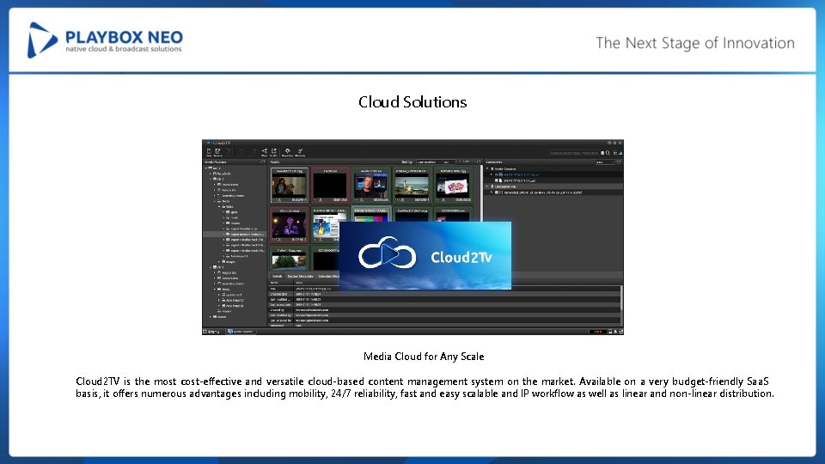Screen dimensions: 825x464
Task: Open the Menu button in bottom bar
Action: click(211, 332)
